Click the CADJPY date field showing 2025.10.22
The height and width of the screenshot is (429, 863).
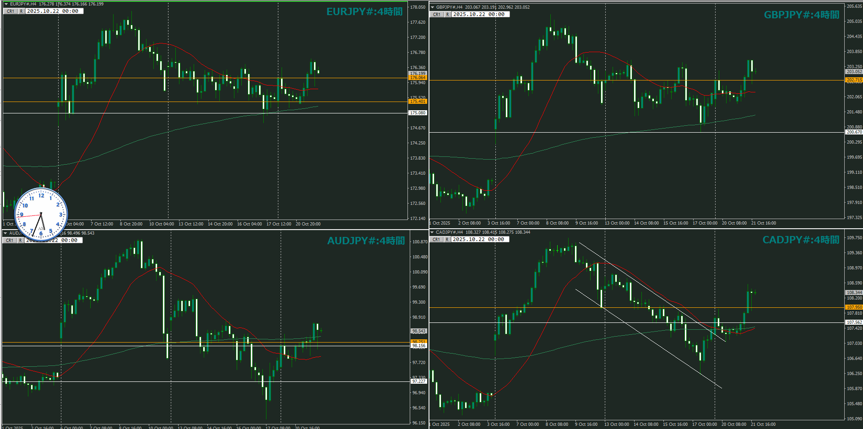(480, 239)
